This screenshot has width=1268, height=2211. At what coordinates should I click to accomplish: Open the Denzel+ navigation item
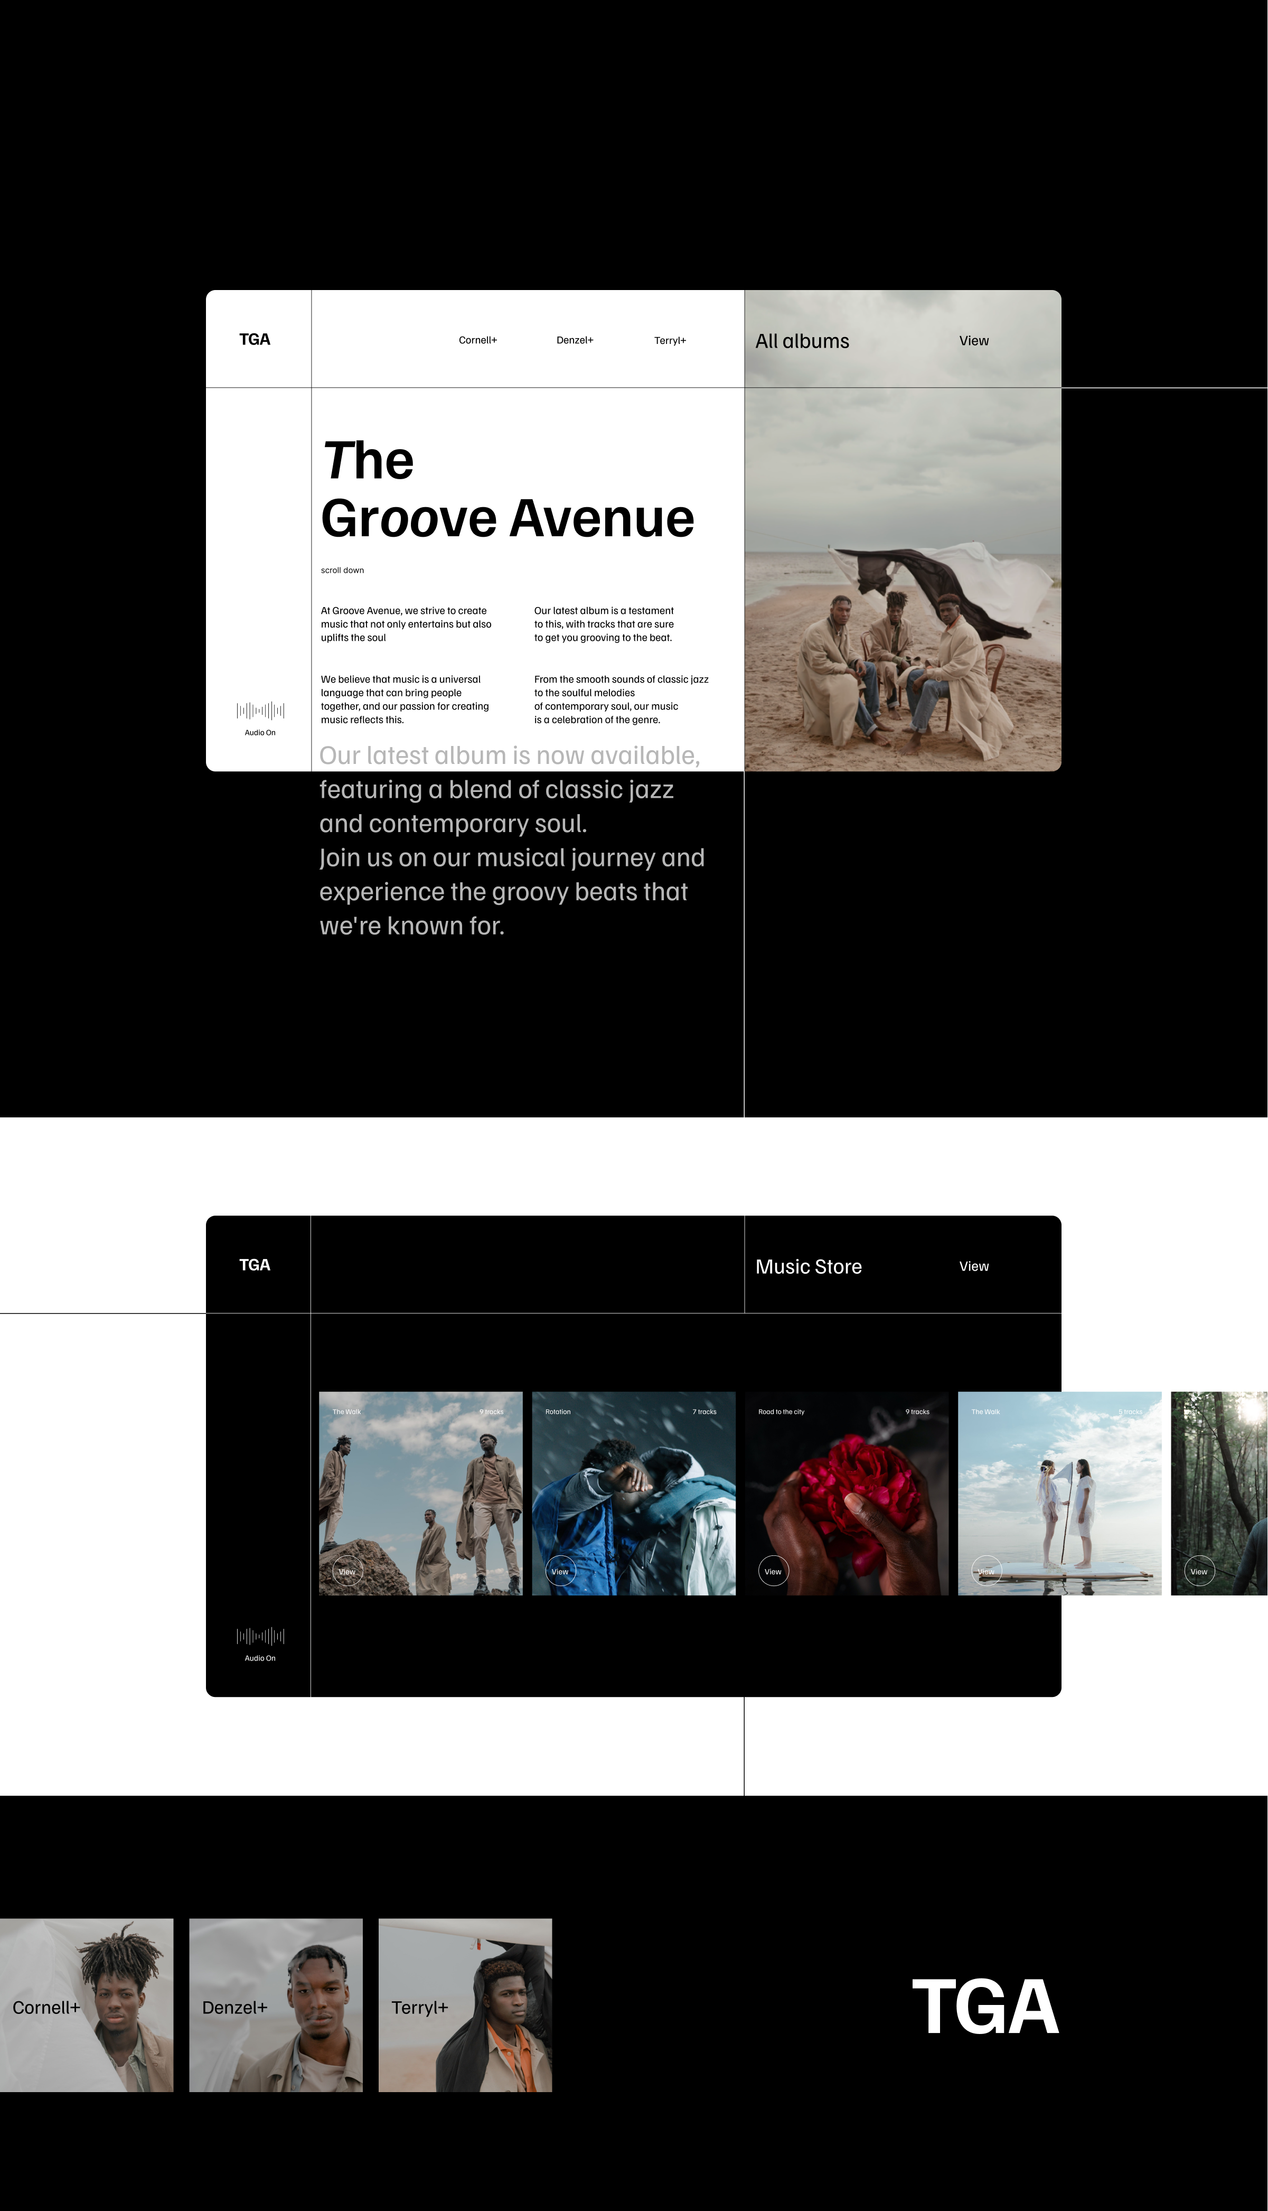click(x=574, y=341)
